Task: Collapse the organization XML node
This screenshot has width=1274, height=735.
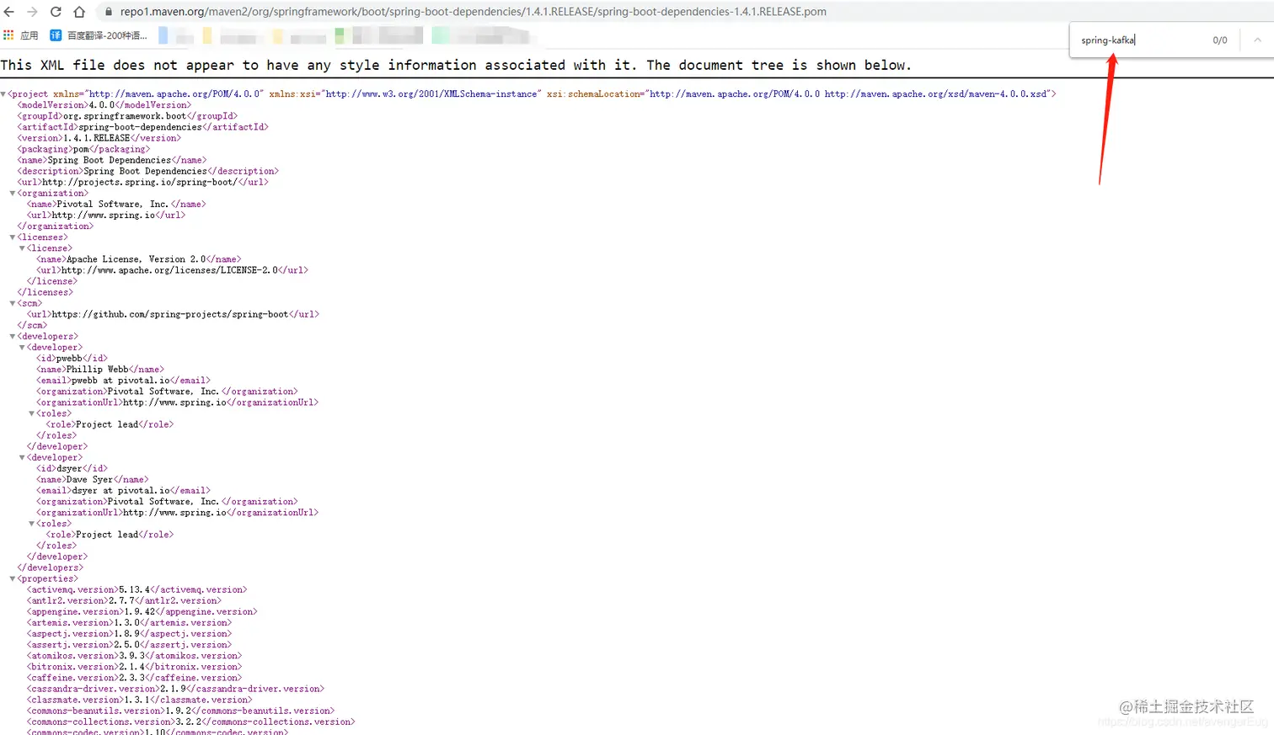Action: coord(13,194)
